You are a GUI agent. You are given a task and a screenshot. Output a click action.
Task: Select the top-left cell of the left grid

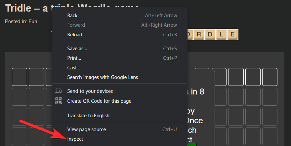pos(20,77)
